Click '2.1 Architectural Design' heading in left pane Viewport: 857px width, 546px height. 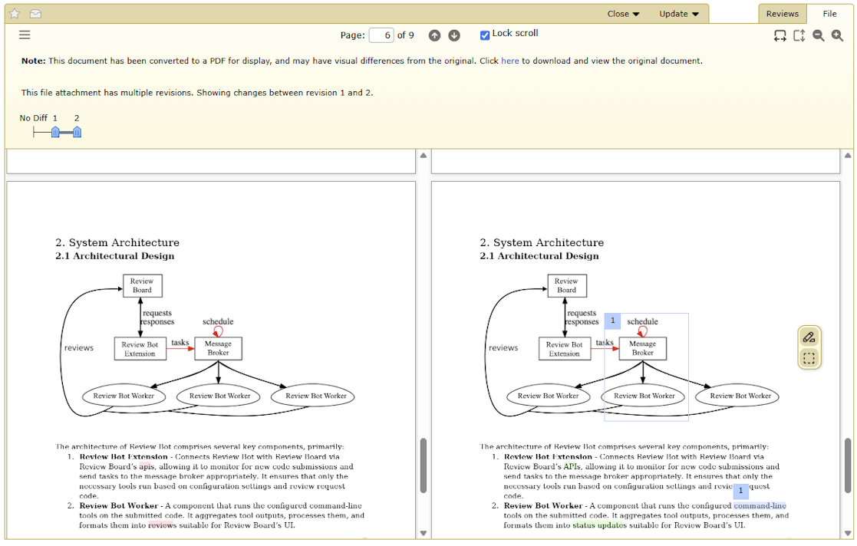115,256
